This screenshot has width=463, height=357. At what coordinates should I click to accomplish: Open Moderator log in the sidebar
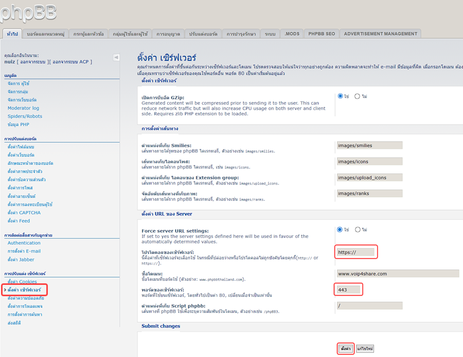(23, 108)
